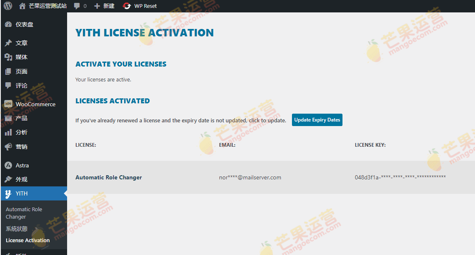
Task: Click the 外观 paintbrush icon
Action: 8,179
